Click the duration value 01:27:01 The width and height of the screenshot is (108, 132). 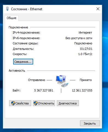(86, 49)
